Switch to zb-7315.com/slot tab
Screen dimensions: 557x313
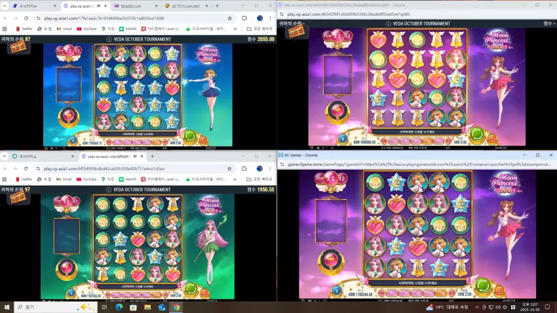tap(184, 6)
